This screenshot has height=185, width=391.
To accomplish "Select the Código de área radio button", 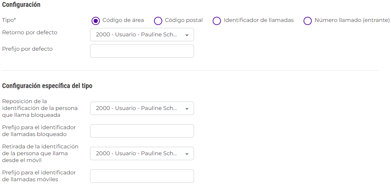I will pyautogui.click(x=96, y=21).
